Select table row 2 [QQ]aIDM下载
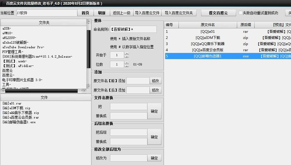 click(228, 37)
